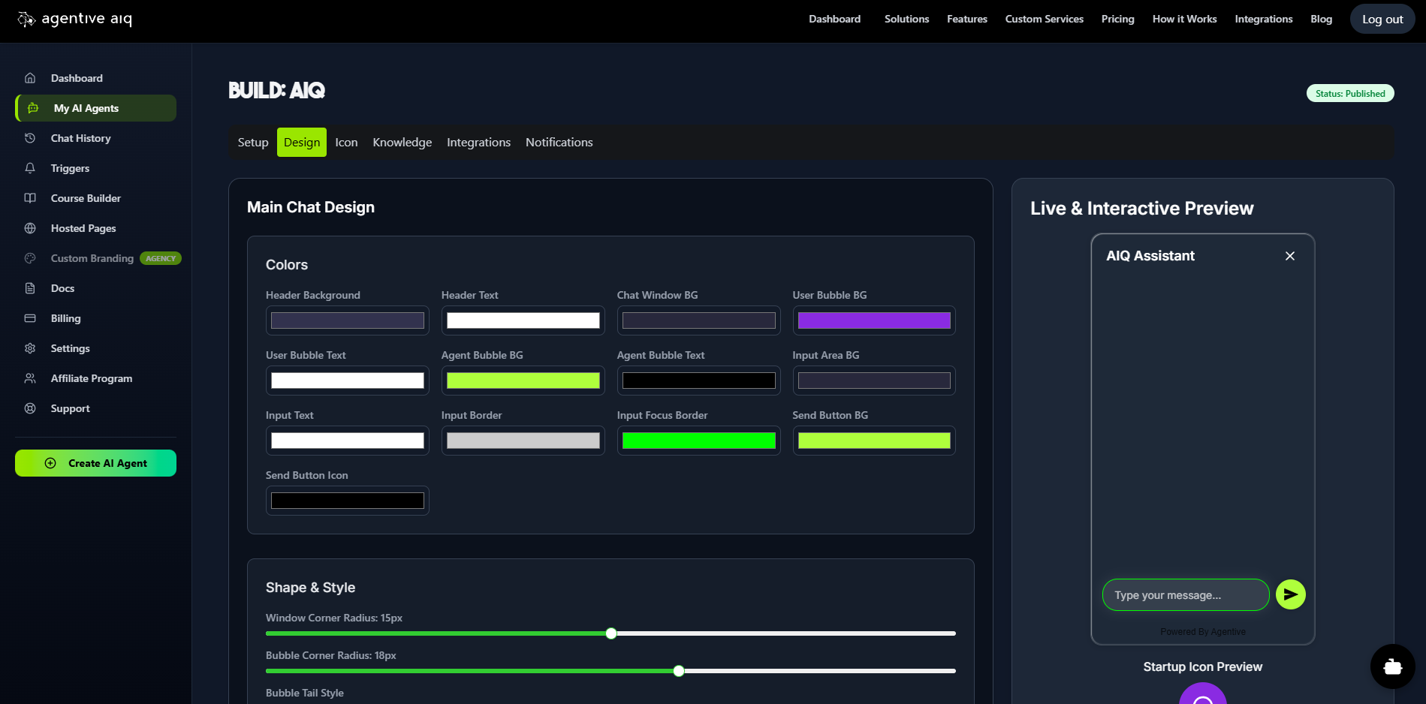The width and height of the screenshot is (1426, 704).
Task: Switch to the Knowledge tab
Action: 402,142
